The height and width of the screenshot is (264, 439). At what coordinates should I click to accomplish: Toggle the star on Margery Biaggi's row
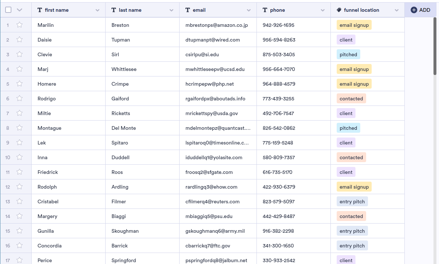pos(20,216)
